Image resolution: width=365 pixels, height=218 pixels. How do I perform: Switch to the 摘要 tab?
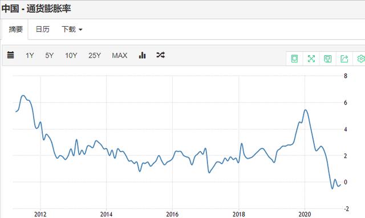[x=15, y=29]
